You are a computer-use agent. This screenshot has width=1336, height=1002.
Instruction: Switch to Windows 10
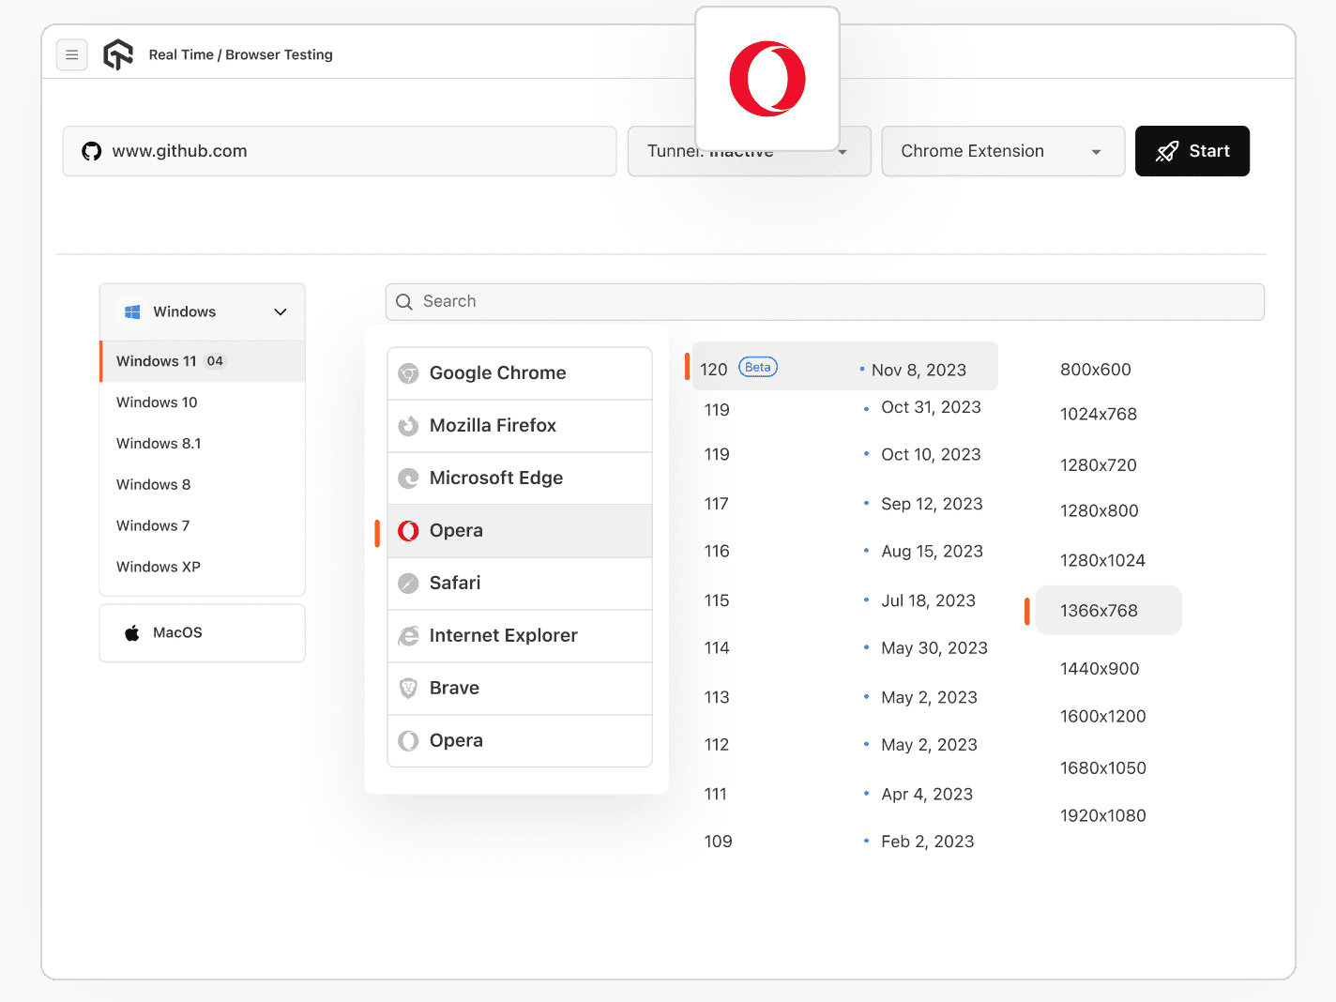157,402
